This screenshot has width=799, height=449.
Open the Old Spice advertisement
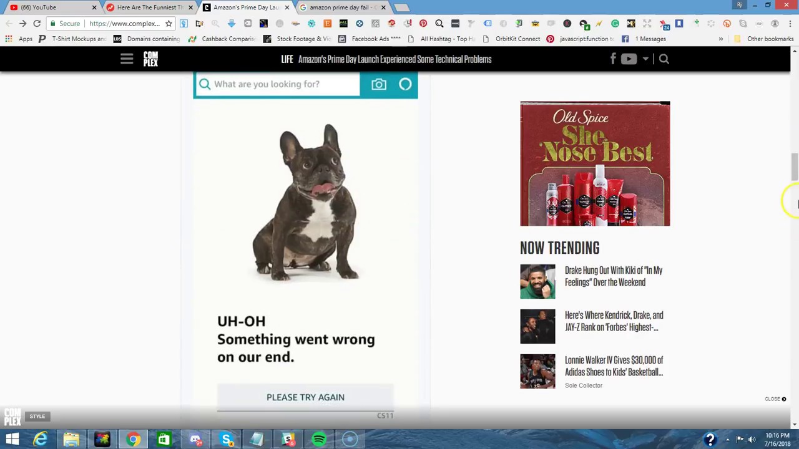pos(595,163)
